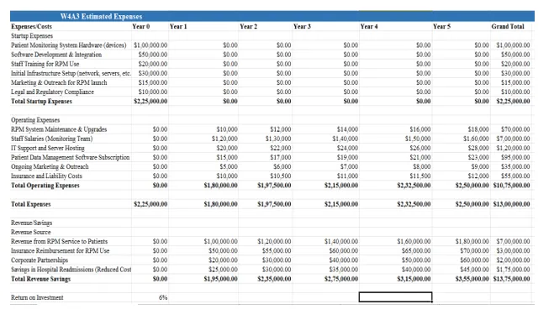Image resolution: width=554 pixels, height=320 pixels.
Task: Click the outlined empty cell in Return on Investment row
Action: click(x=395, y=297)
